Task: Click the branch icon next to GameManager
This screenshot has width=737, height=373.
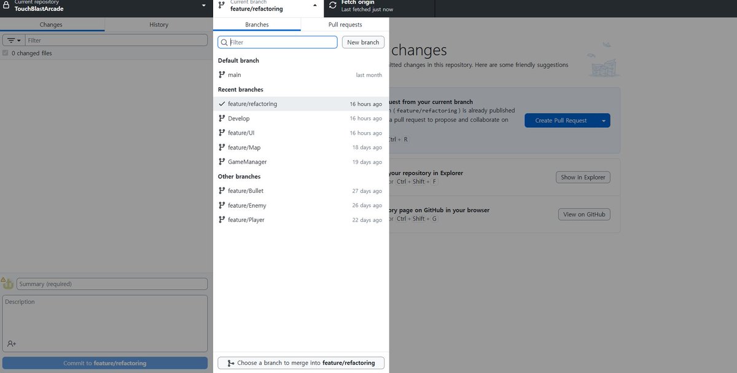Action: point(222,162)
